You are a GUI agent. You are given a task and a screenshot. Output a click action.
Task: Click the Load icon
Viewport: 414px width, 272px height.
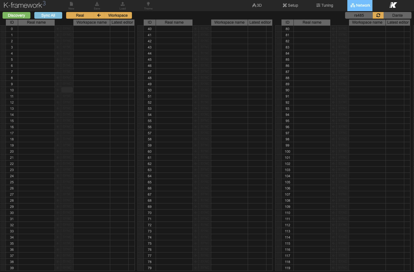point(122,5)
